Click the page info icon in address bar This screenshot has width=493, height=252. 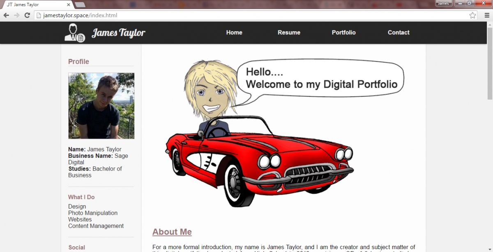pyautogui.click(x=39, y=15)
